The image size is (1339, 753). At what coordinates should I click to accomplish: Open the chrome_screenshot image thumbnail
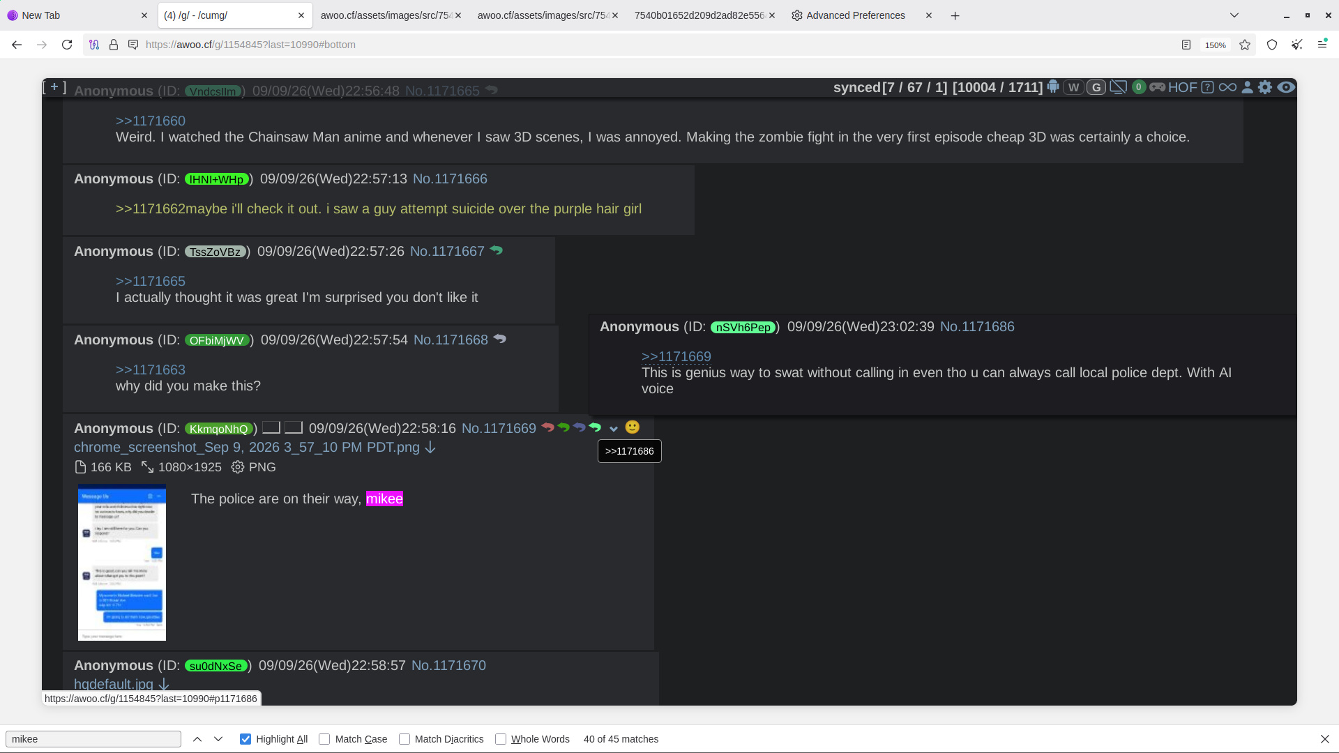coord(122,562)
